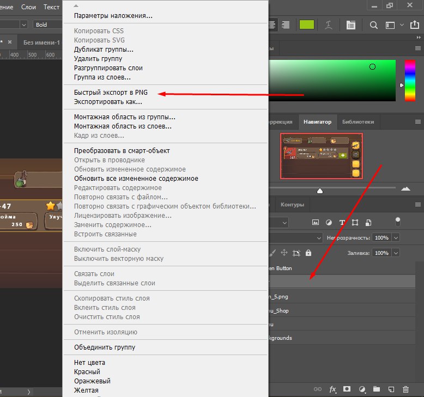Toggle artboard nesting lock icon
Viewport: 424px width, 397px height.
(296, 253)
